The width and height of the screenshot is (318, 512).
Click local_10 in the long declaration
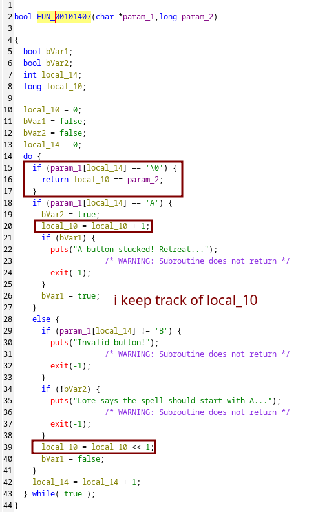pos(64,87)
